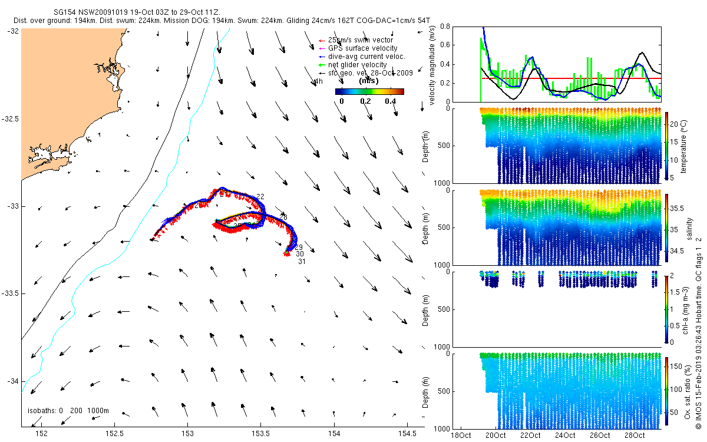Screen dimensions: 707x442
Task: Click day label '29' on glider track
Action: 299,248
